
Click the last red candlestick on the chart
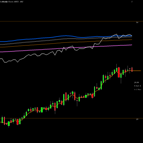coord(132,69)
